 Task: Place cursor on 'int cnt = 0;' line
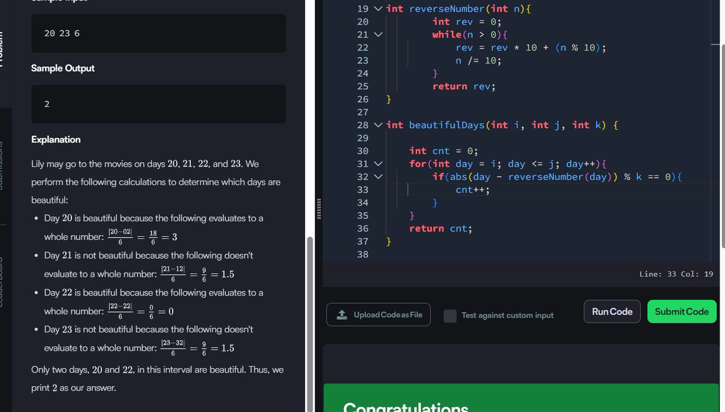pos(443,151)
